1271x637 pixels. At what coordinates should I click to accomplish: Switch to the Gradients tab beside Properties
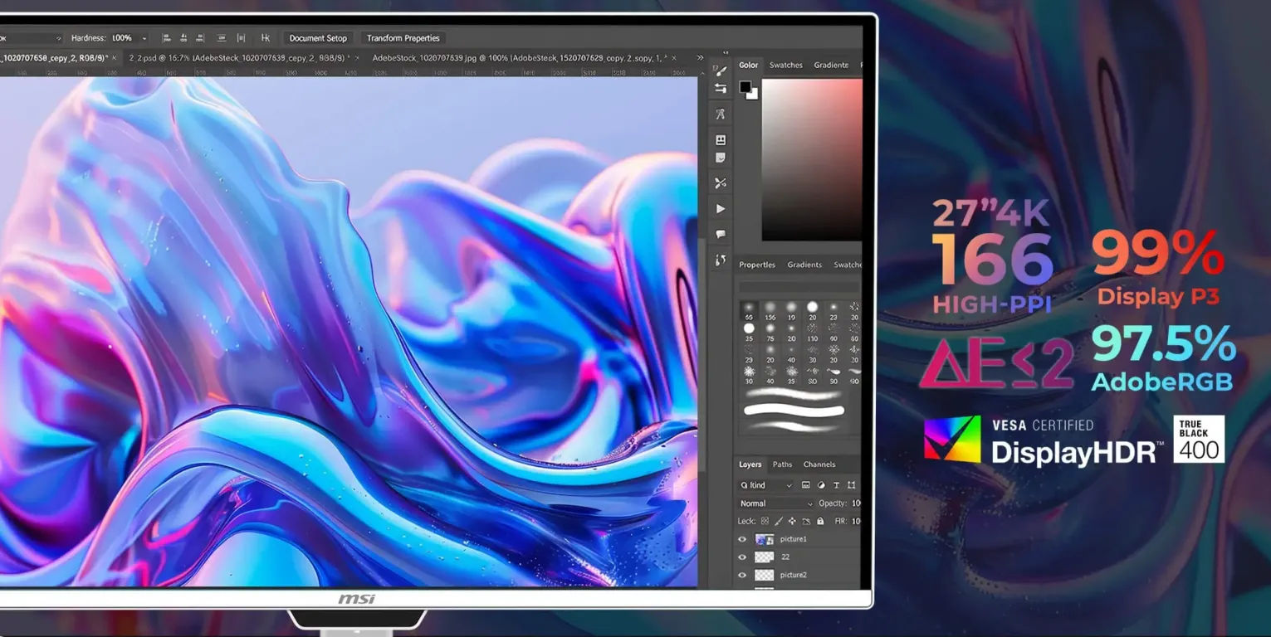[x=804, y=265]
